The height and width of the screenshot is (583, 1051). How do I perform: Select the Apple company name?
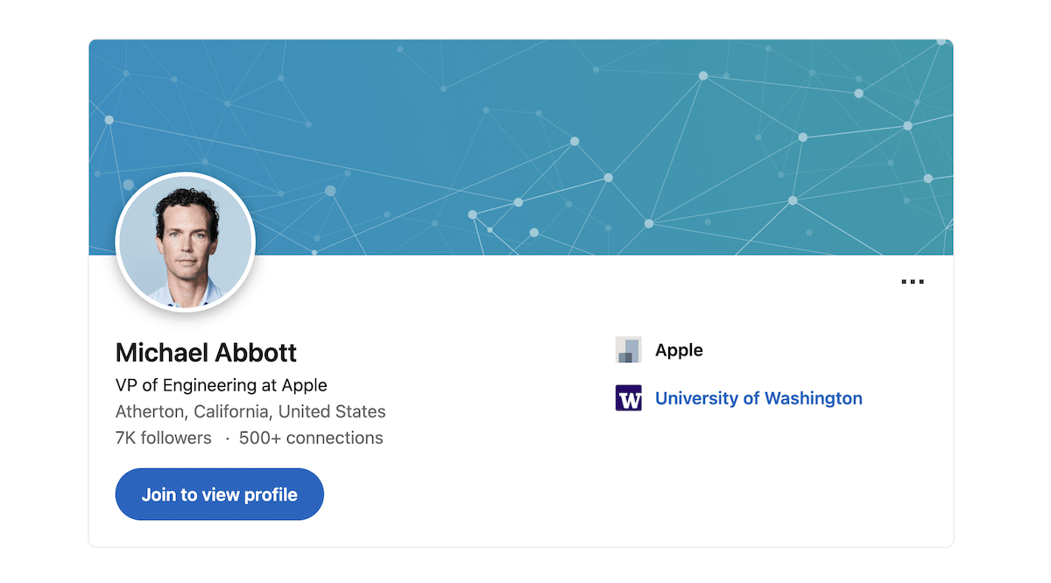(679, 350)
